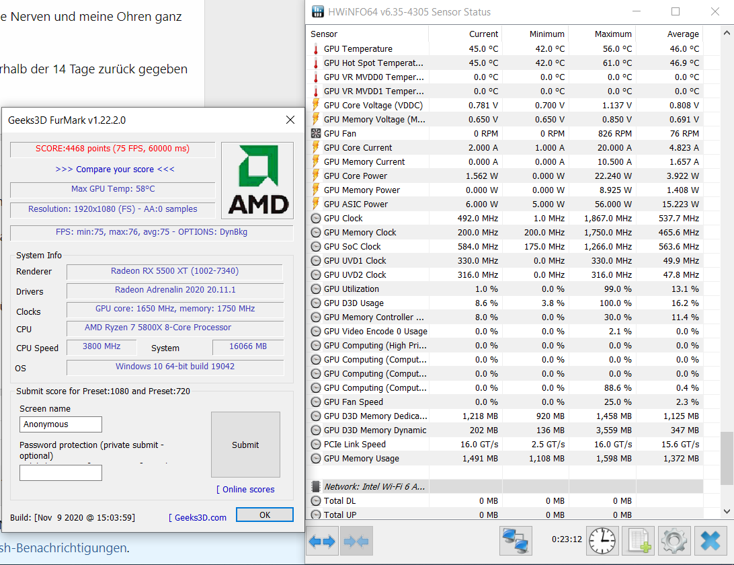Click the HWiNFO collapse view arrows button

[356, 541]
